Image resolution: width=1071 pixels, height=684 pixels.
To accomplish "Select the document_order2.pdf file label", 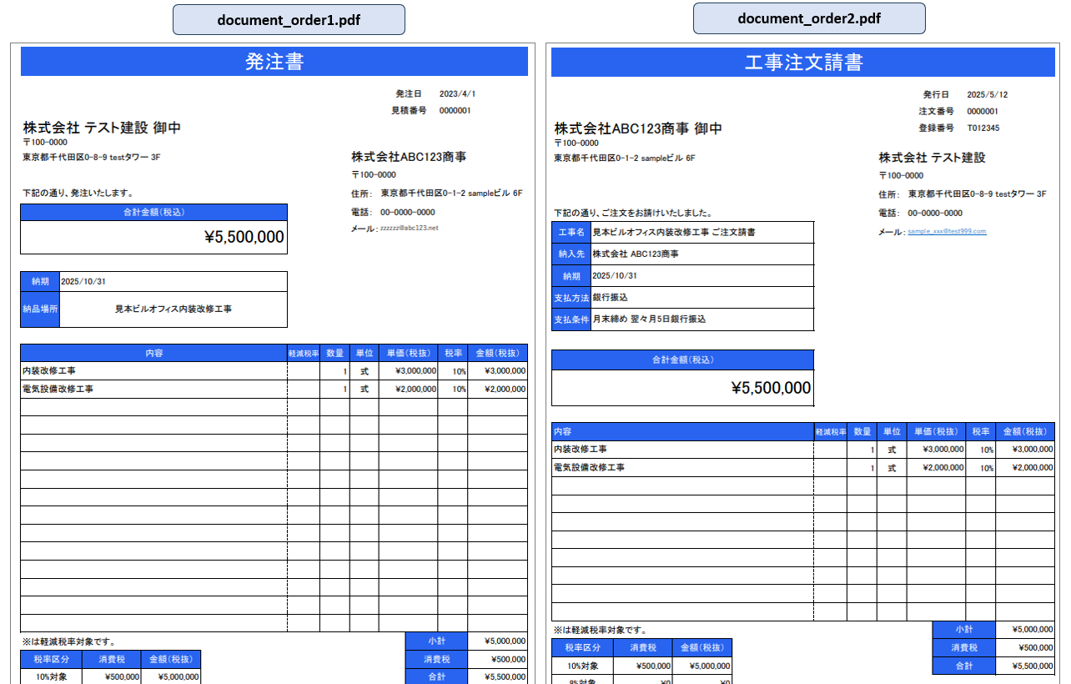I will [809, 18].
